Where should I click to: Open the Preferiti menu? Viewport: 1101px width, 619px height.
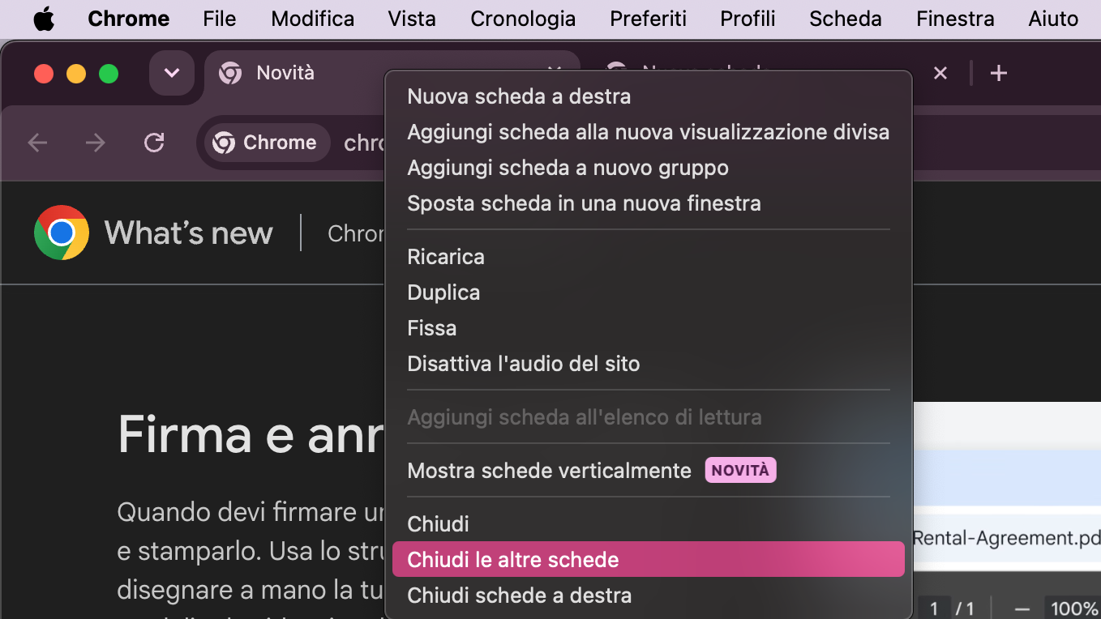point(648,19)
